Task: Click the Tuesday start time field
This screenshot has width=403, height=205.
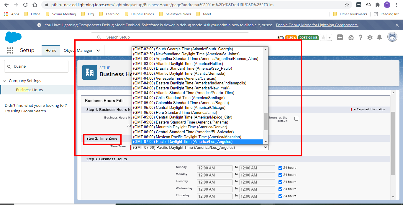Action: [215, 182]
